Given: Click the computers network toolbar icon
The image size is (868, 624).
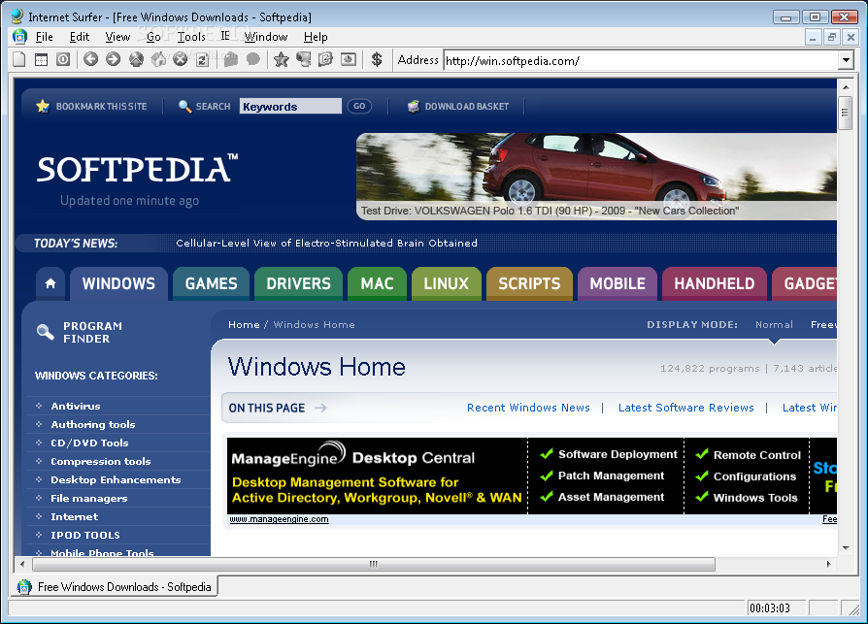Looking at the screenshot, I should pyautogui.click(x=303, y=59).
